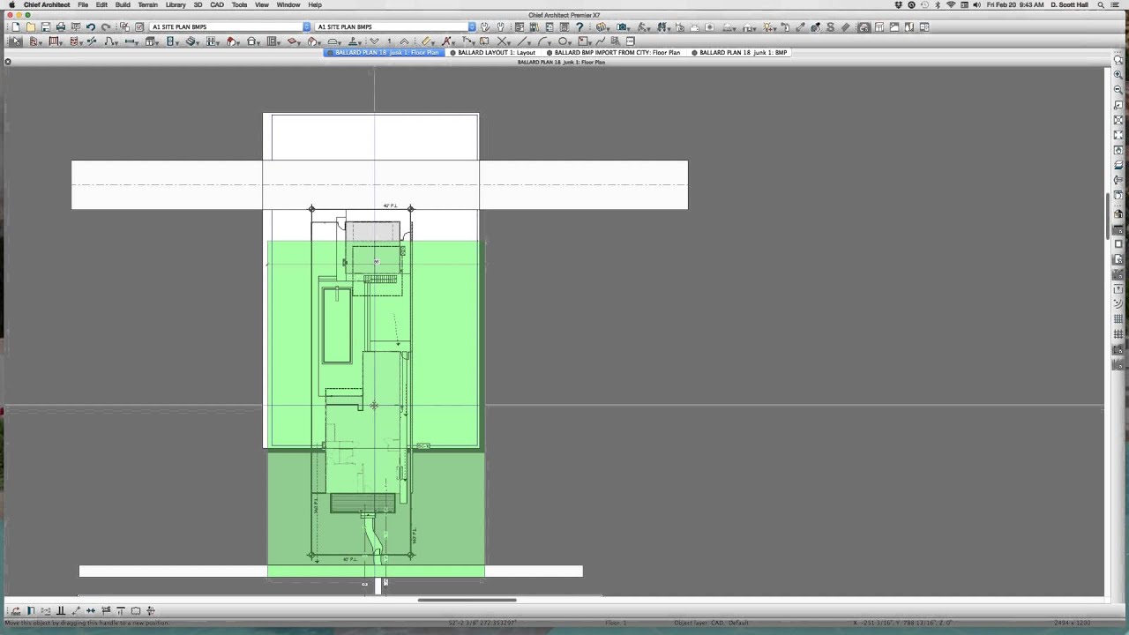Expand the Camera tool dropdown arrow
This screenshot has height=635, width=1129.
[629, 29]
